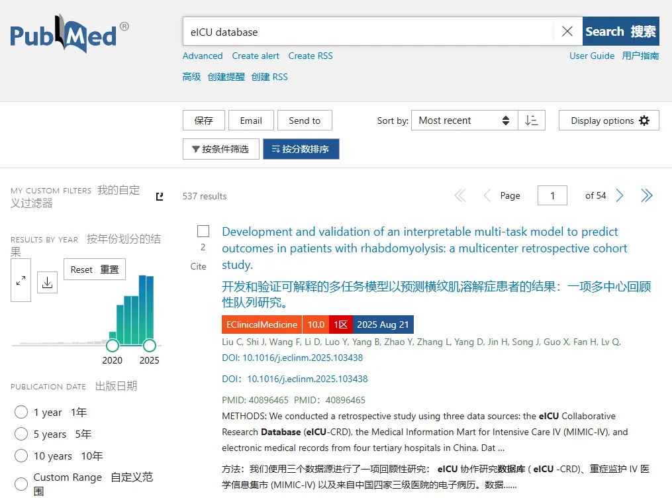Select the 5 years publication date filter
672x498 pixels.
click(21, 434)
